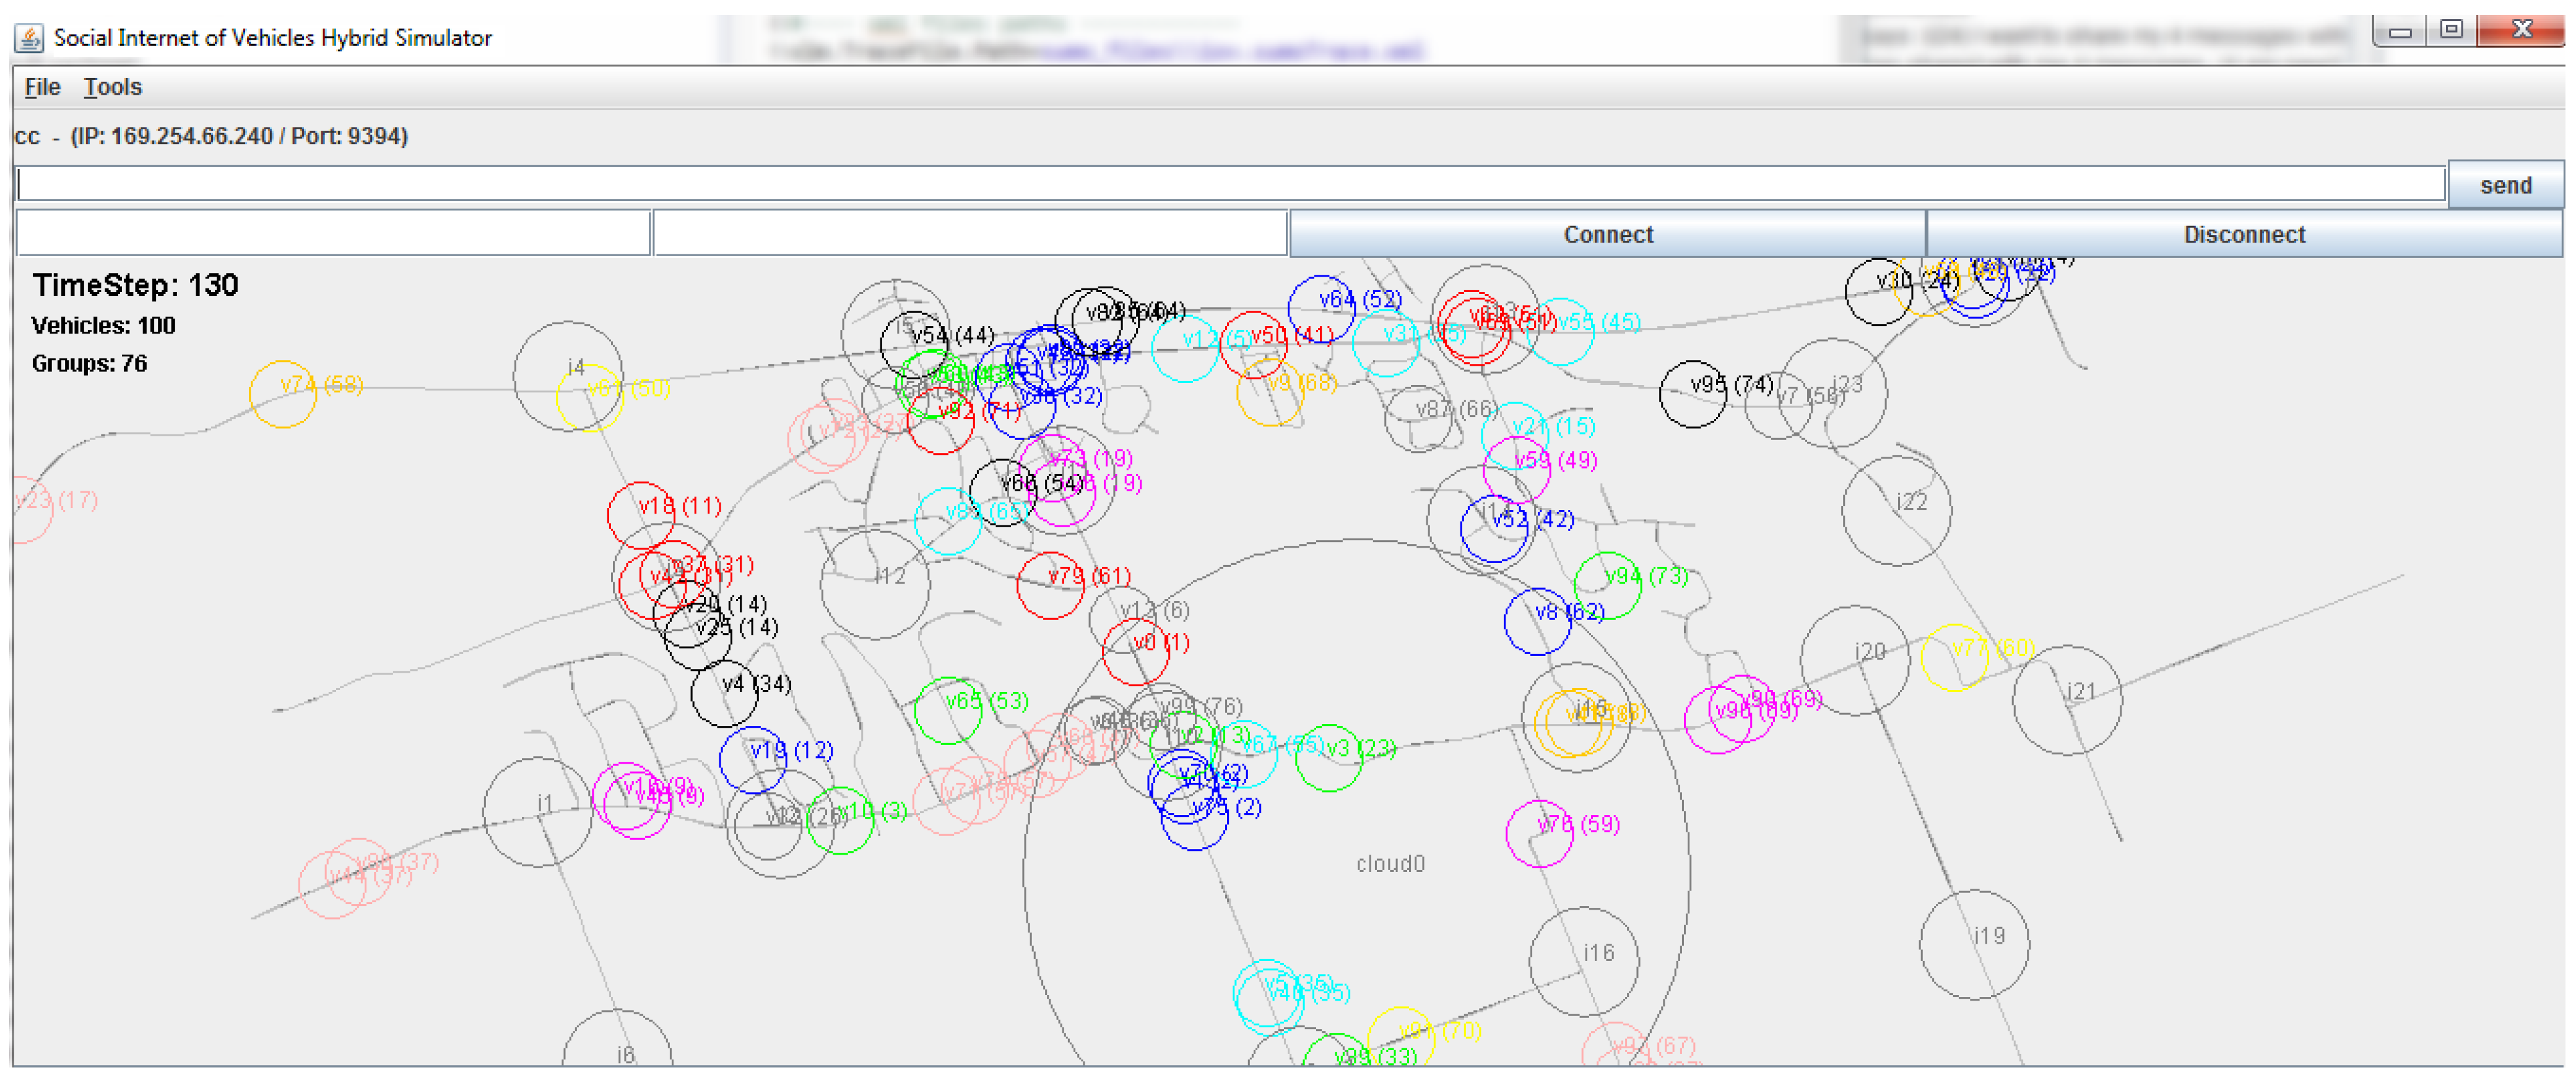
Task: Select infrastructure node i20
Action: click(x=1856, y=660)
